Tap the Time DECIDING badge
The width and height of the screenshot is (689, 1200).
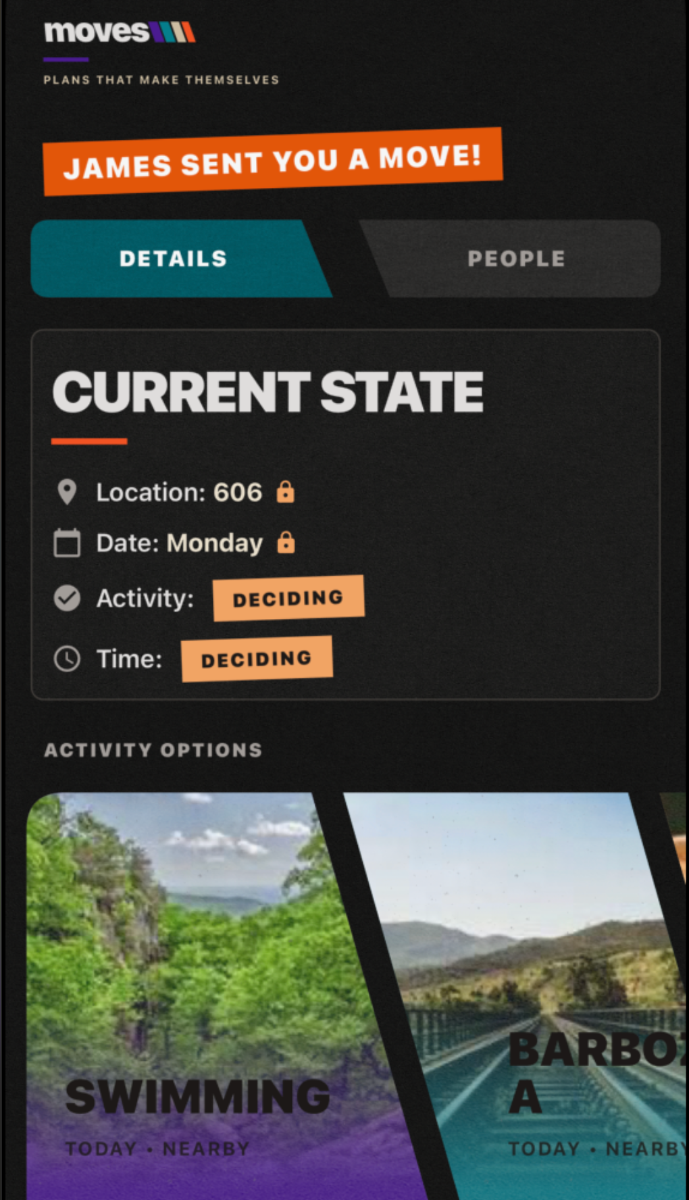click(x=257, y=659)
